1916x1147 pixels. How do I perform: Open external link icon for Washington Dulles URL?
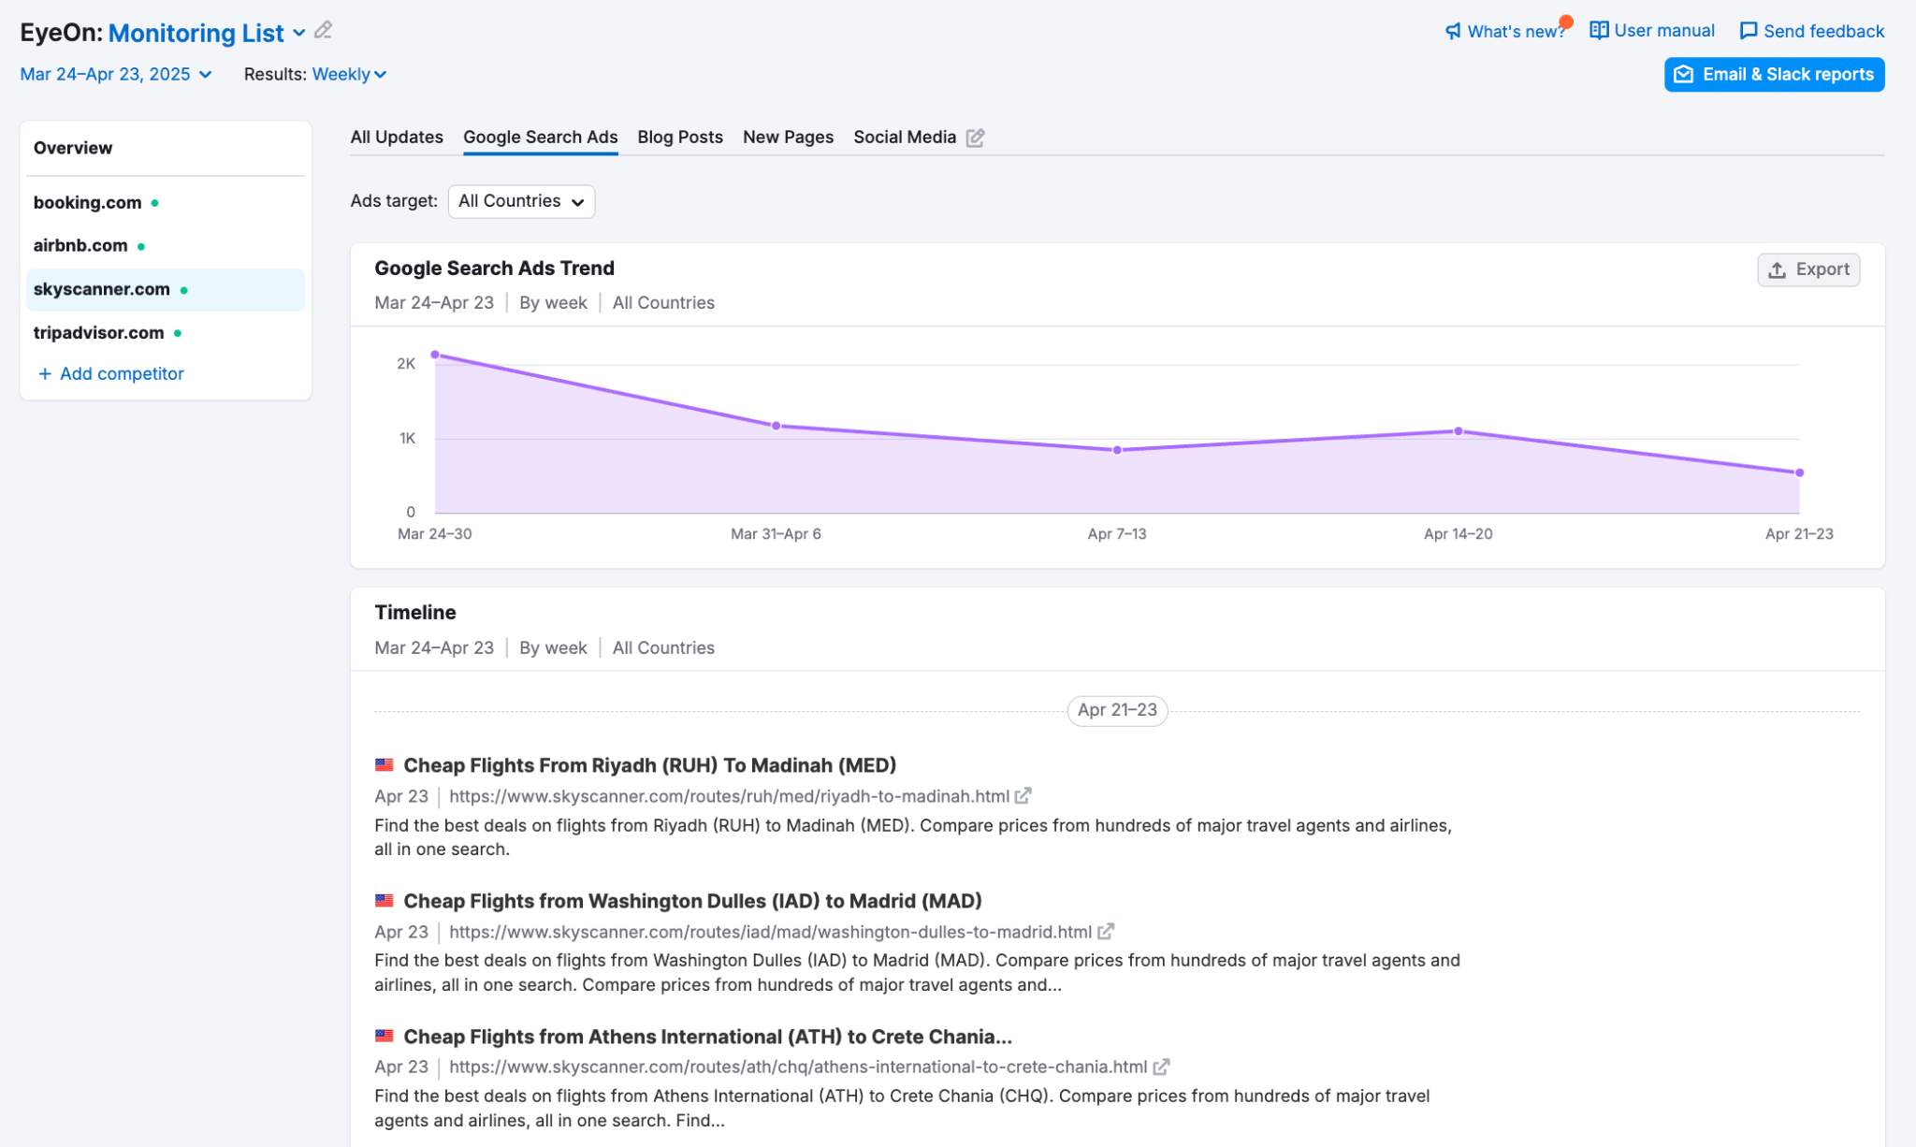(1106, 932)
